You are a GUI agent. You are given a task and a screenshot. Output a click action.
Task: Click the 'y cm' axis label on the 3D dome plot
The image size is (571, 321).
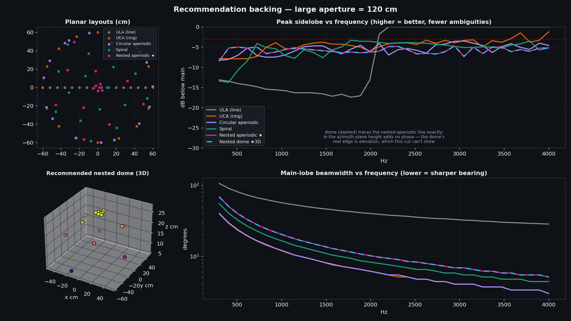[x=147, y=286]
